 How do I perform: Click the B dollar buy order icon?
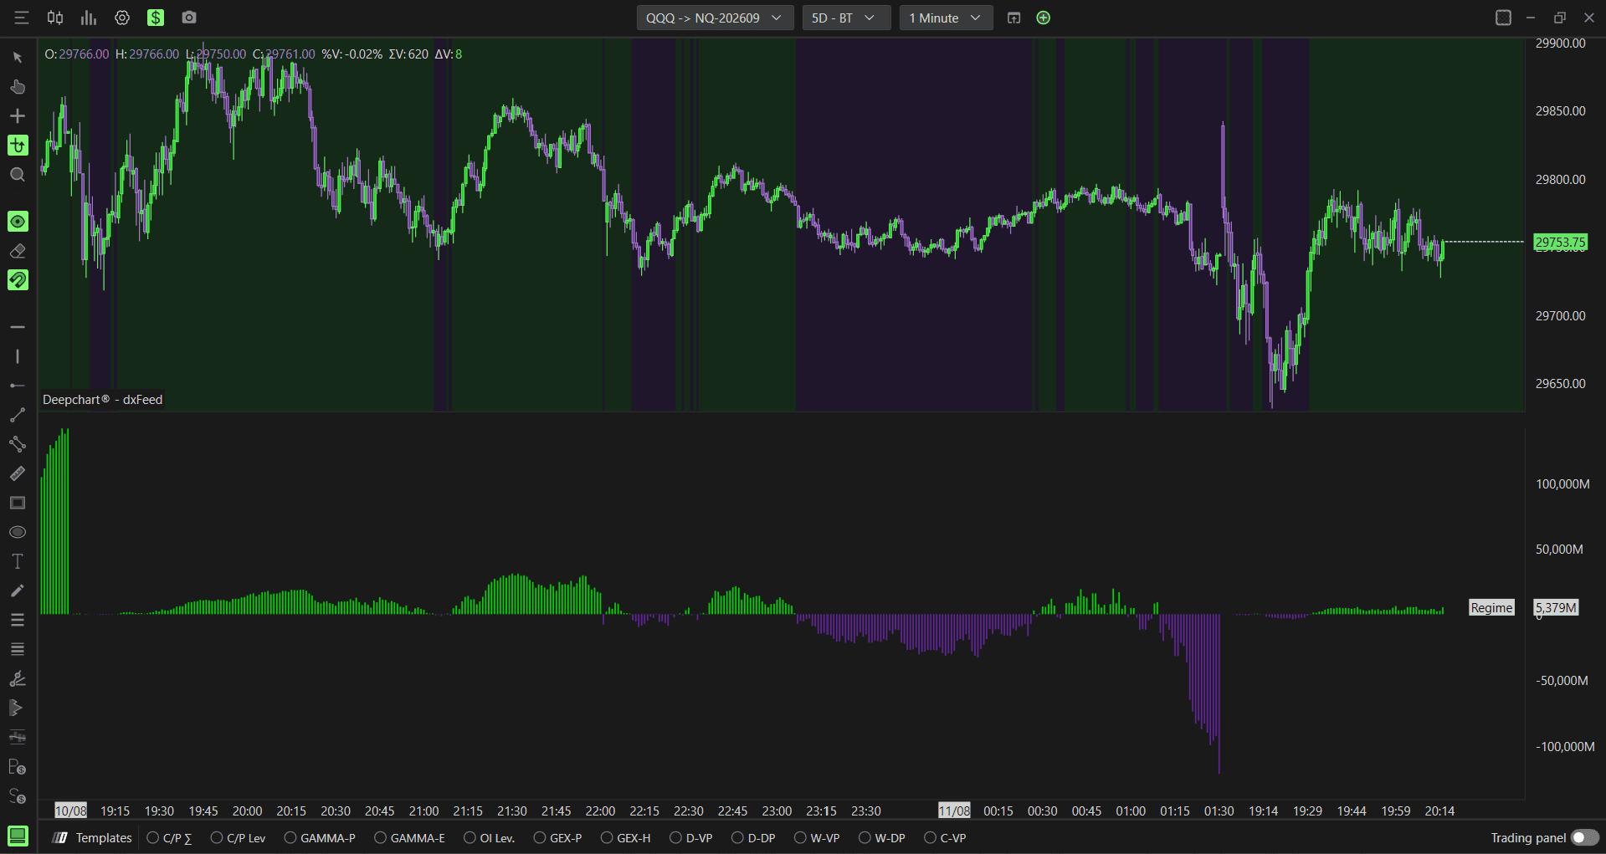point(18,766)
